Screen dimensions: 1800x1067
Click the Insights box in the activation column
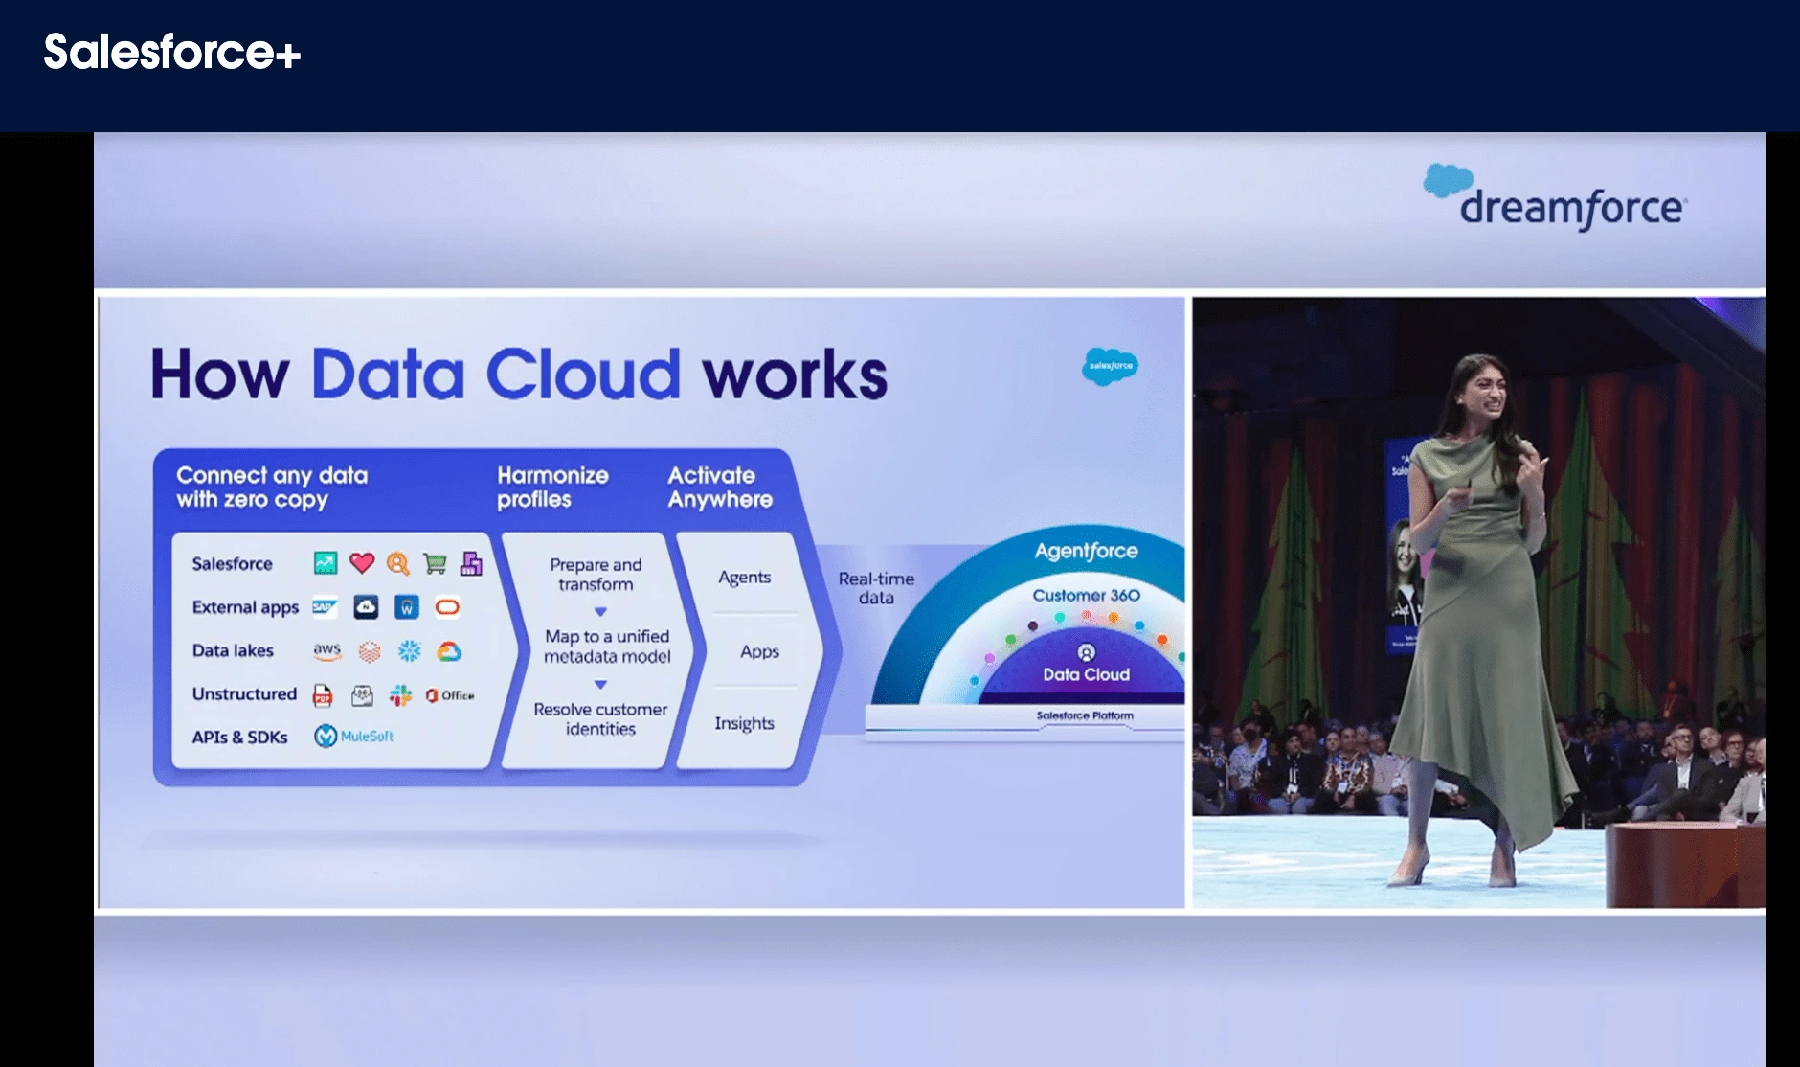click(x=745, y=723)
